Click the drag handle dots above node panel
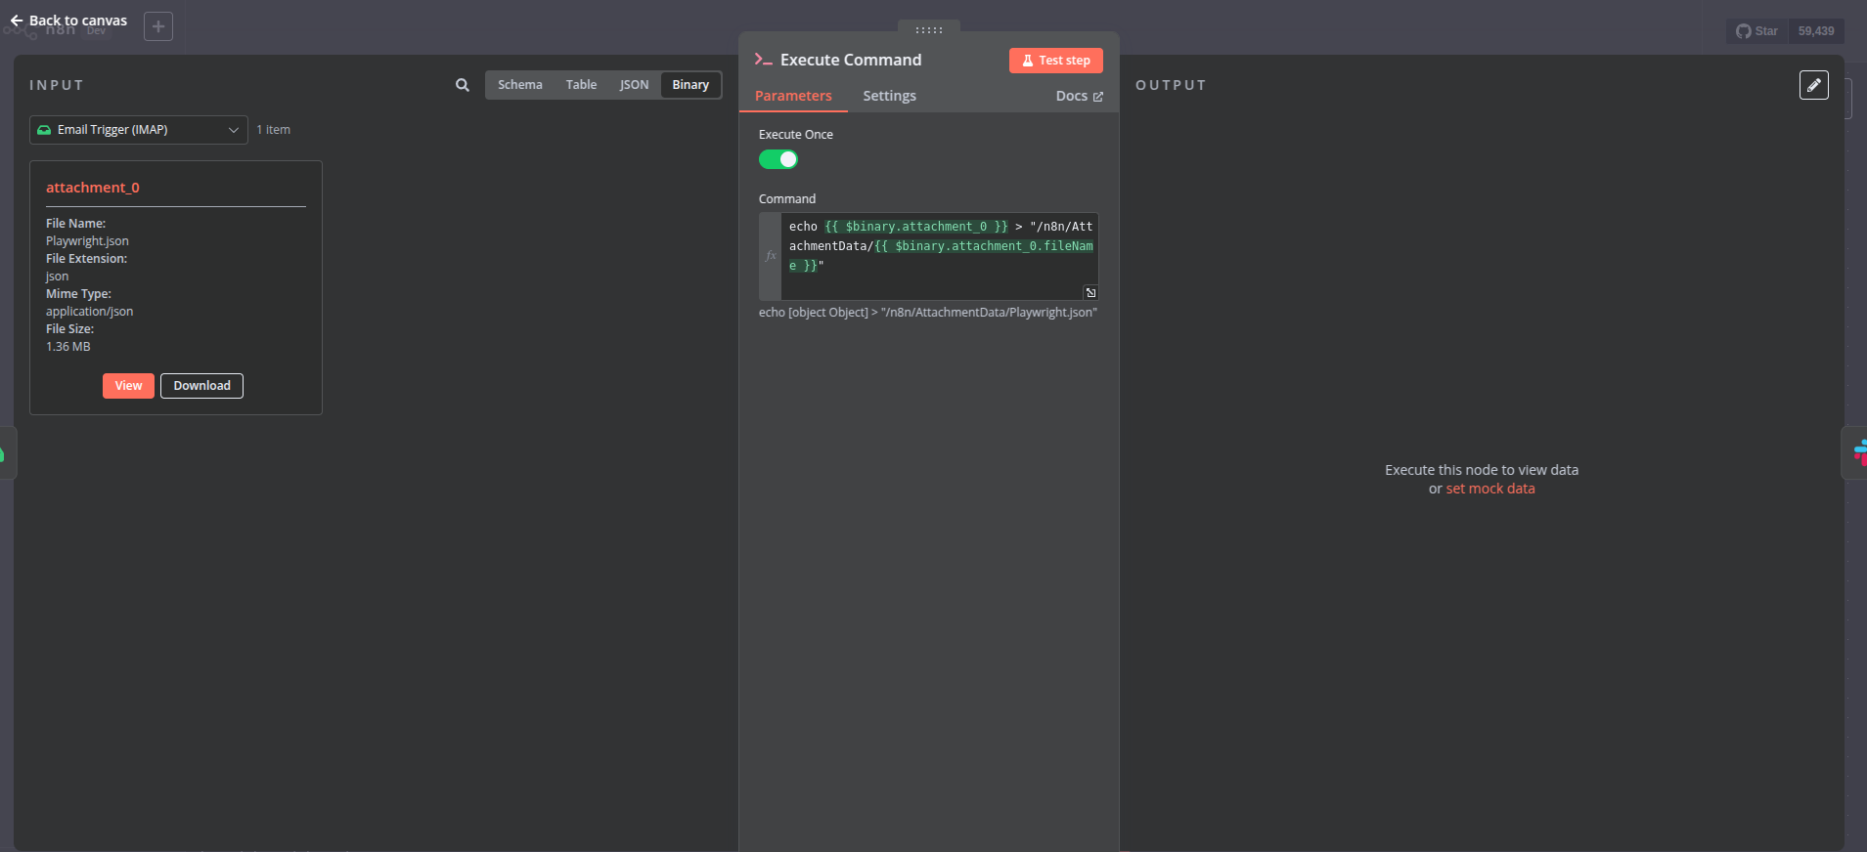Image resolution: width=1867 pixels, height=852 pixels. (x=928, y=30)
